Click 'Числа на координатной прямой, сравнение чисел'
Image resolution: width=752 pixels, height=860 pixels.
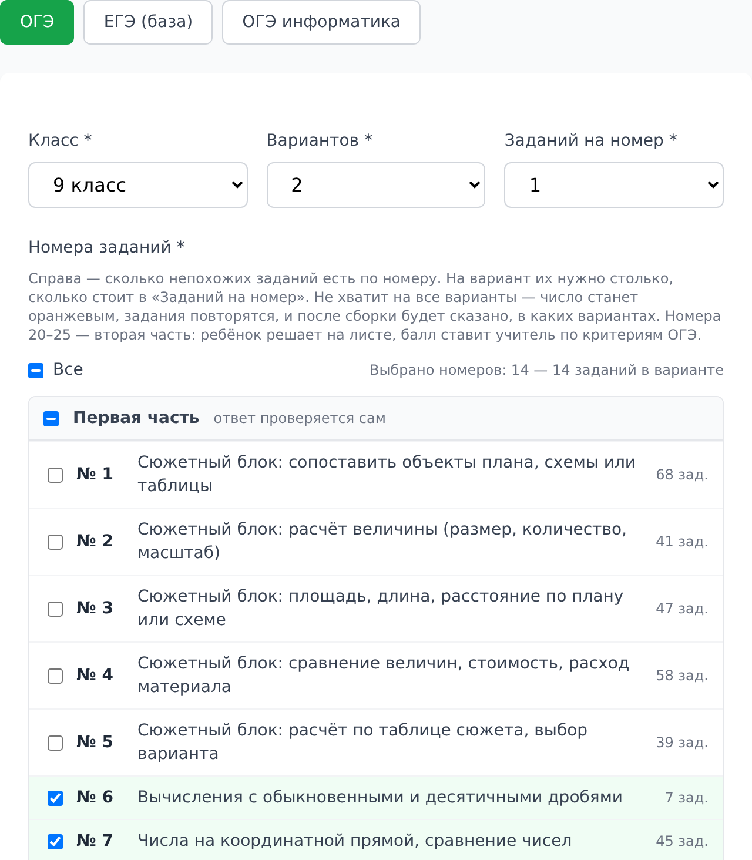click(x=355, y=841)
